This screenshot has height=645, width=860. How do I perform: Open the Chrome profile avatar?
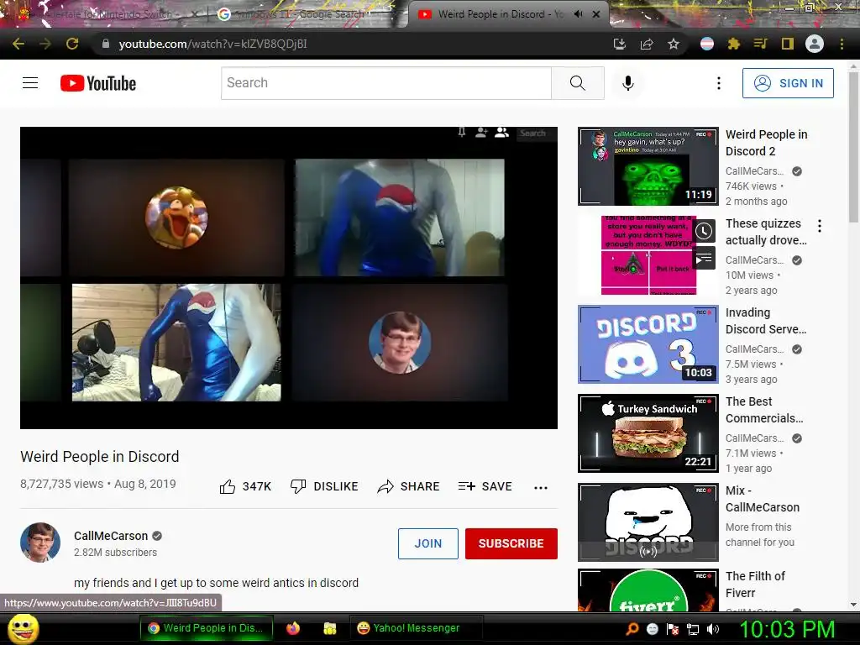815,44
